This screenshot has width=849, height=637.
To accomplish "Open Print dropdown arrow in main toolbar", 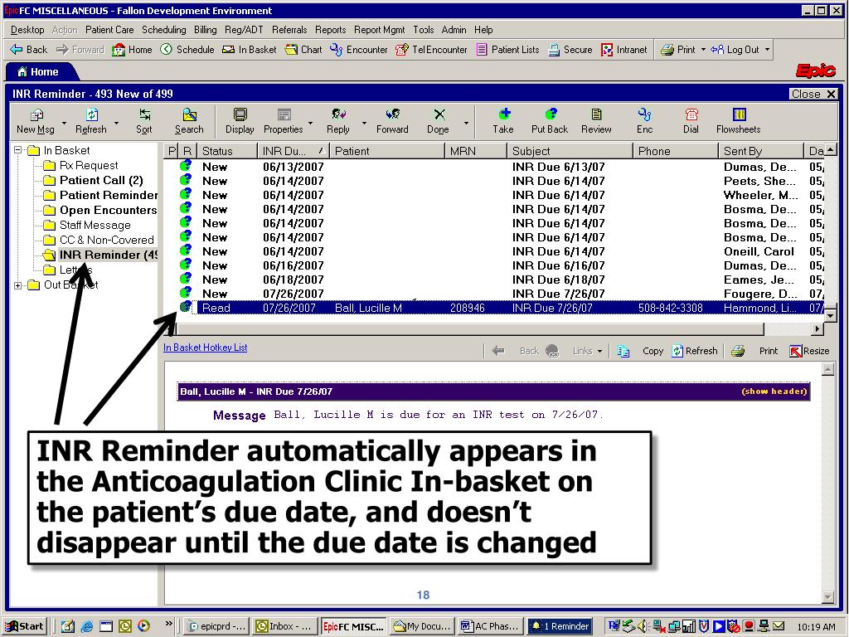I will [x=703, y=49].
